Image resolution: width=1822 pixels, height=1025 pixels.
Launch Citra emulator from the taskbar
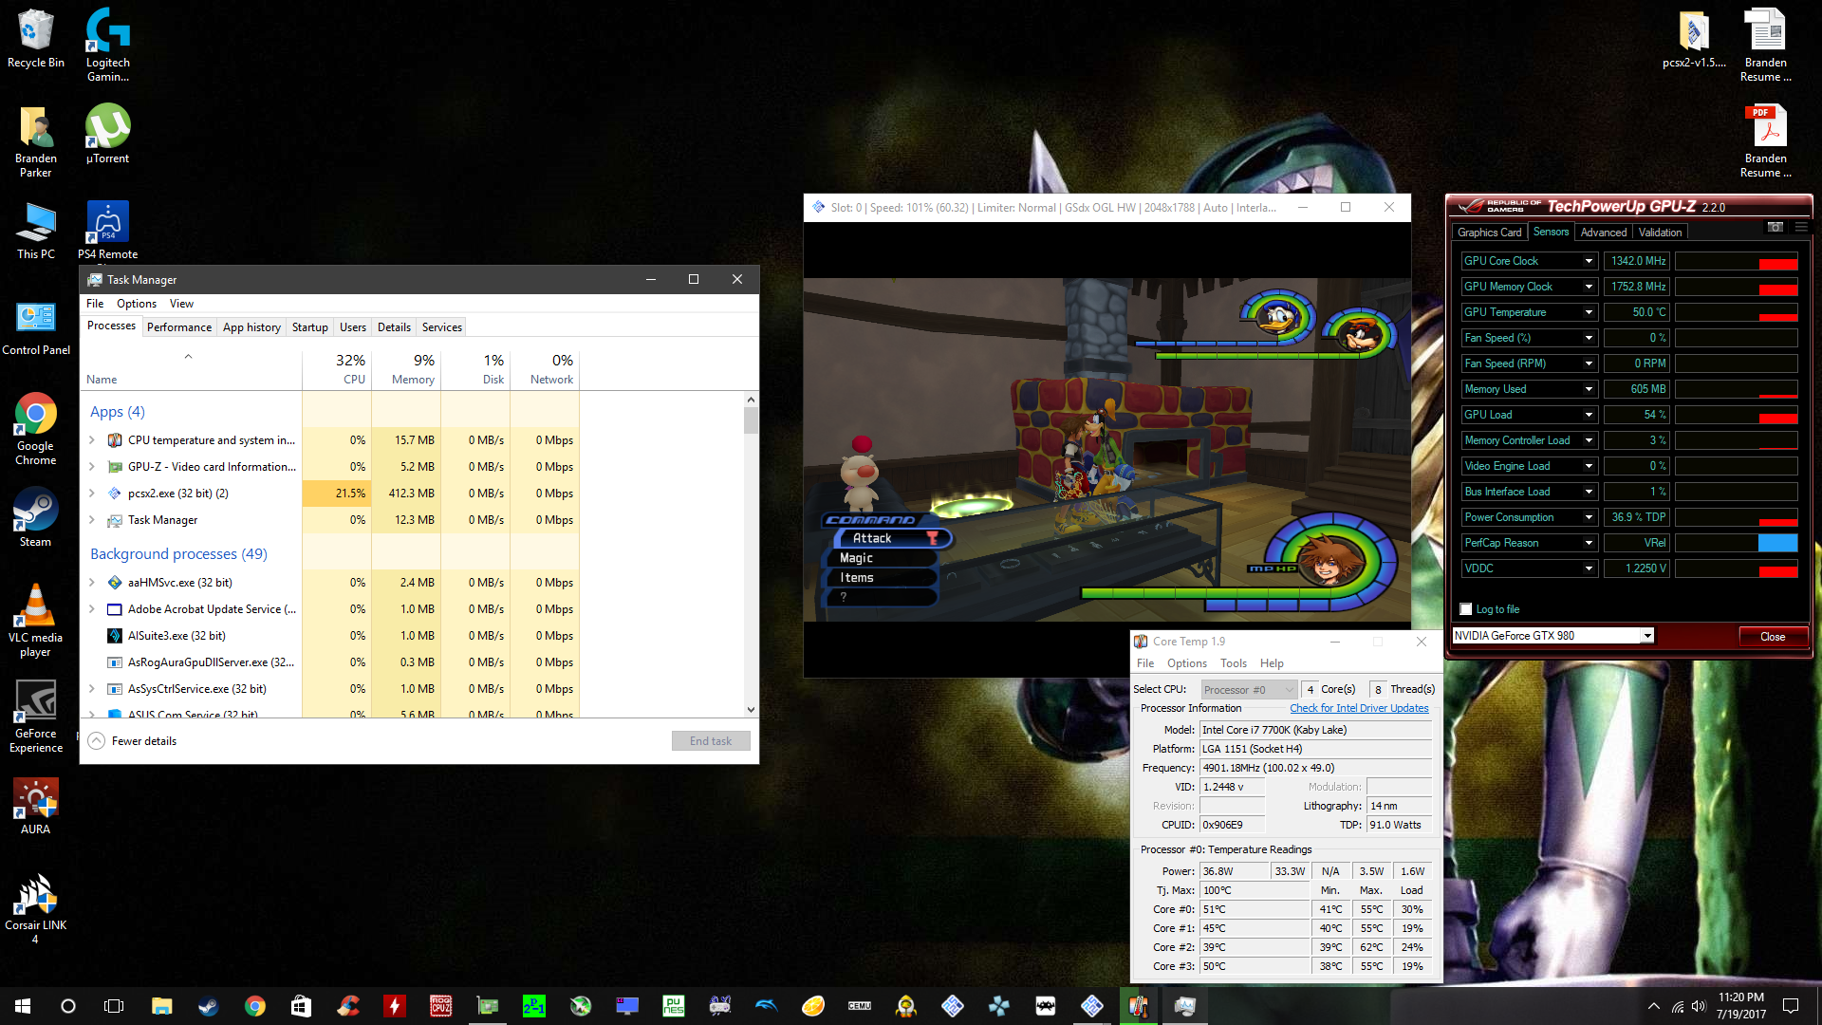[x=813, y=1006]
